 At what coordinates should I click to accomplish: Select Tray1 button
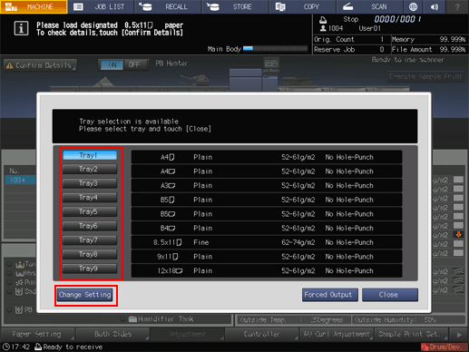point(90,155)
